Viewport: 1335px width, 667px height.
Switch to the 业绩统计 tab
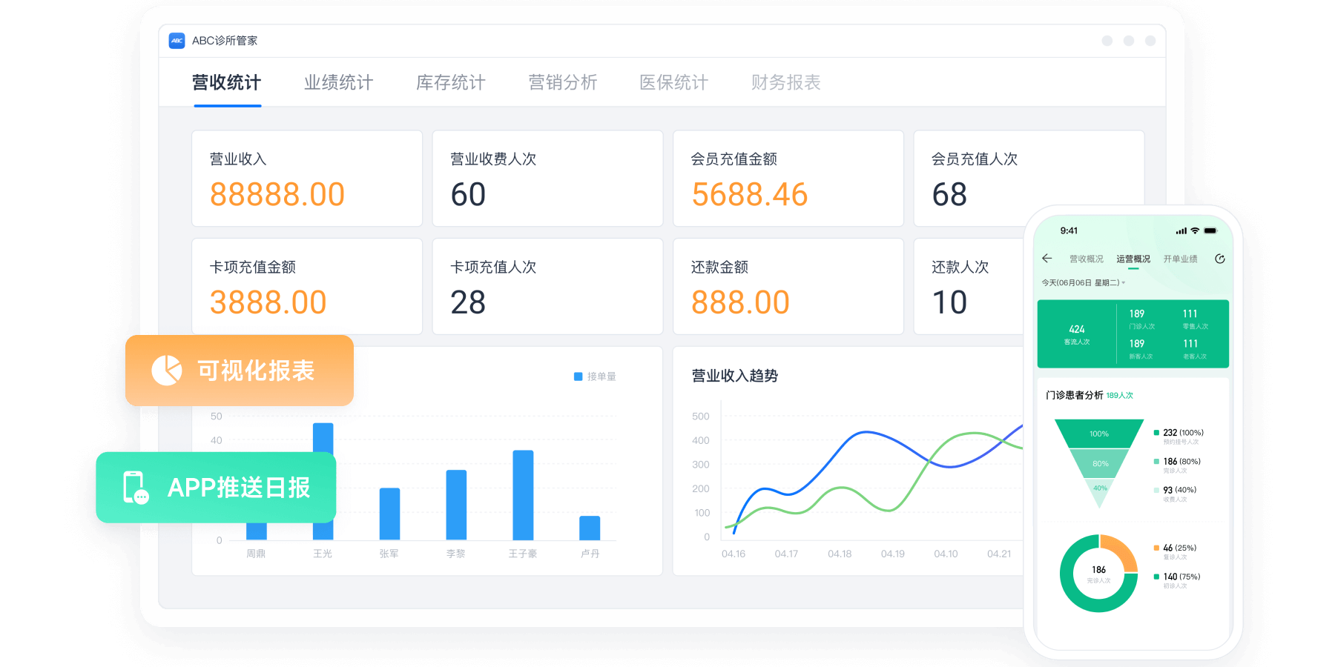[338, 82]
